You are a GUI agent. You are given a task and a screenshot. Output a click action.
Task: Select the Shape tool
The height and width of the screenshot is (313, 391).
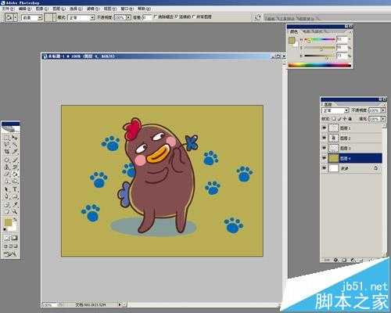click(x=15, y=196)
